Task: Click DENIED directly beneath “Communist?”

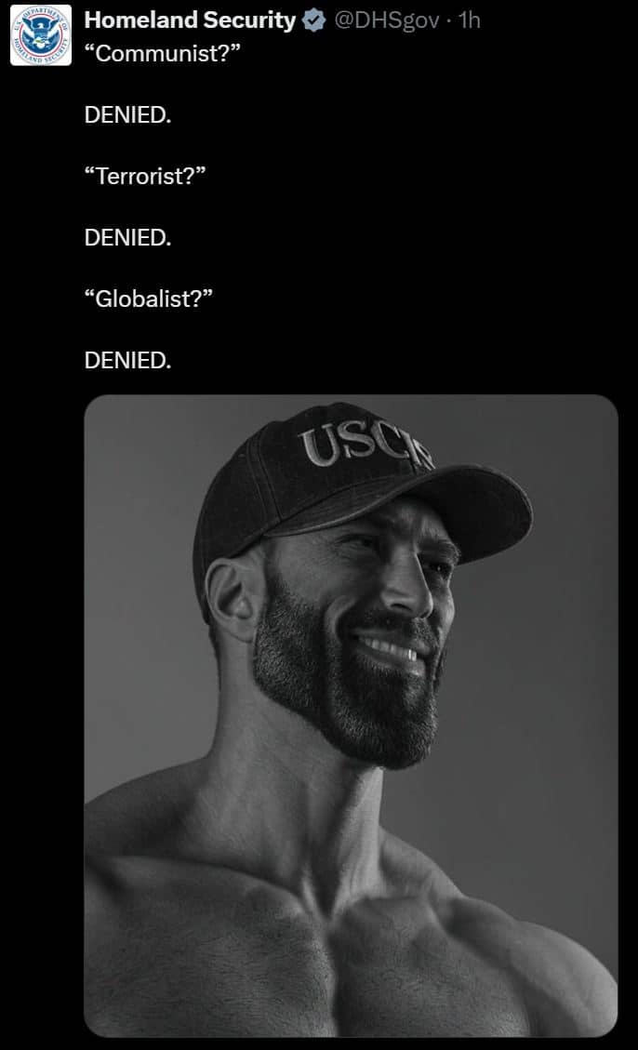Action: pos(127,115)
